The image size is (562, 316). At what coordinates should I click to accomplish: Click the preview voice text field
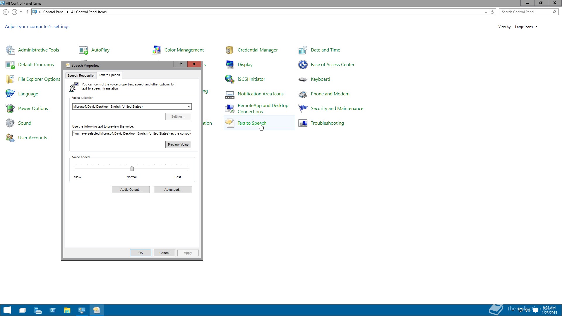[x=132, y=133]
